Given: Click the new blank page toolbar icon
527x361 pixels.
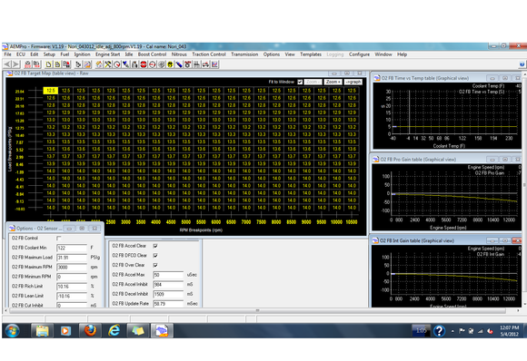Looking at the screenshot, I should click(x=49, y=64).
